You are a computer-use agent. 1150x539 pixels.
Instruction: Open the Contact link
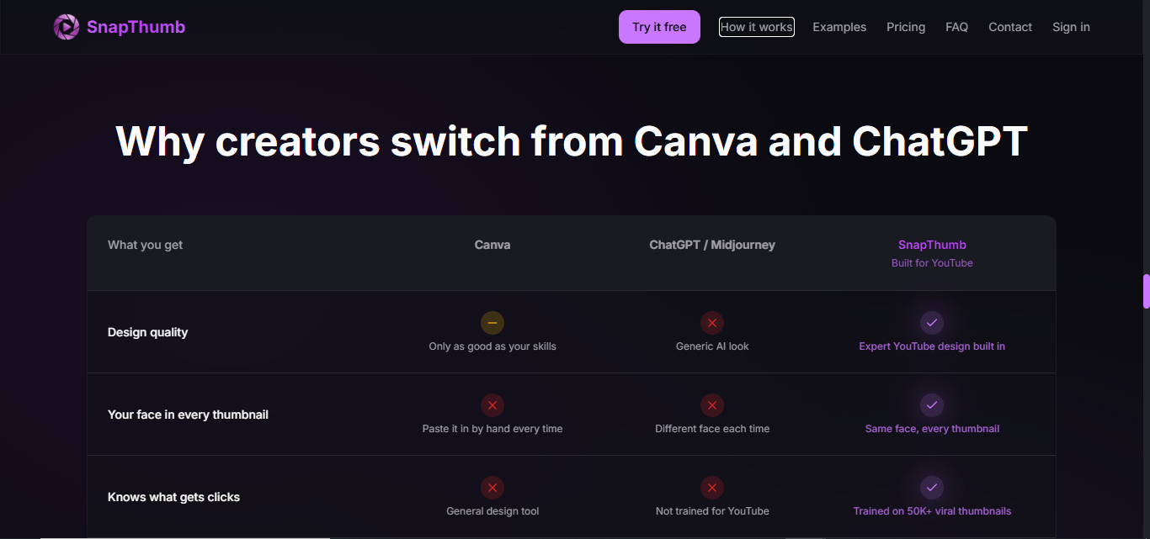click(x=1010, y=27)
